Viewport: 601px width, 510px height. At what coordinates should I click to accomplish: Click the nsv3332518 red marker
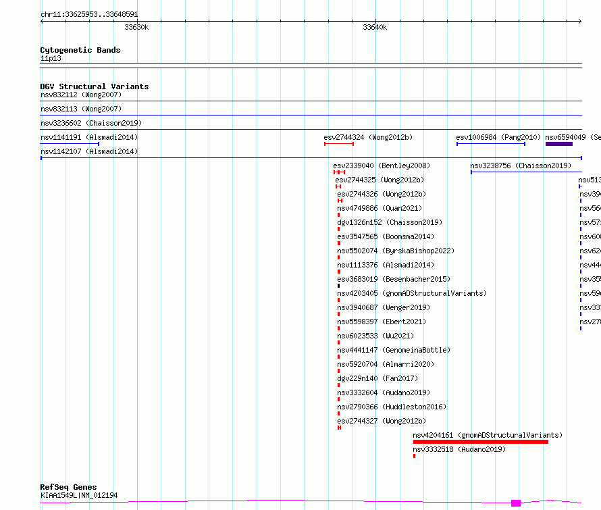point(415,456)
